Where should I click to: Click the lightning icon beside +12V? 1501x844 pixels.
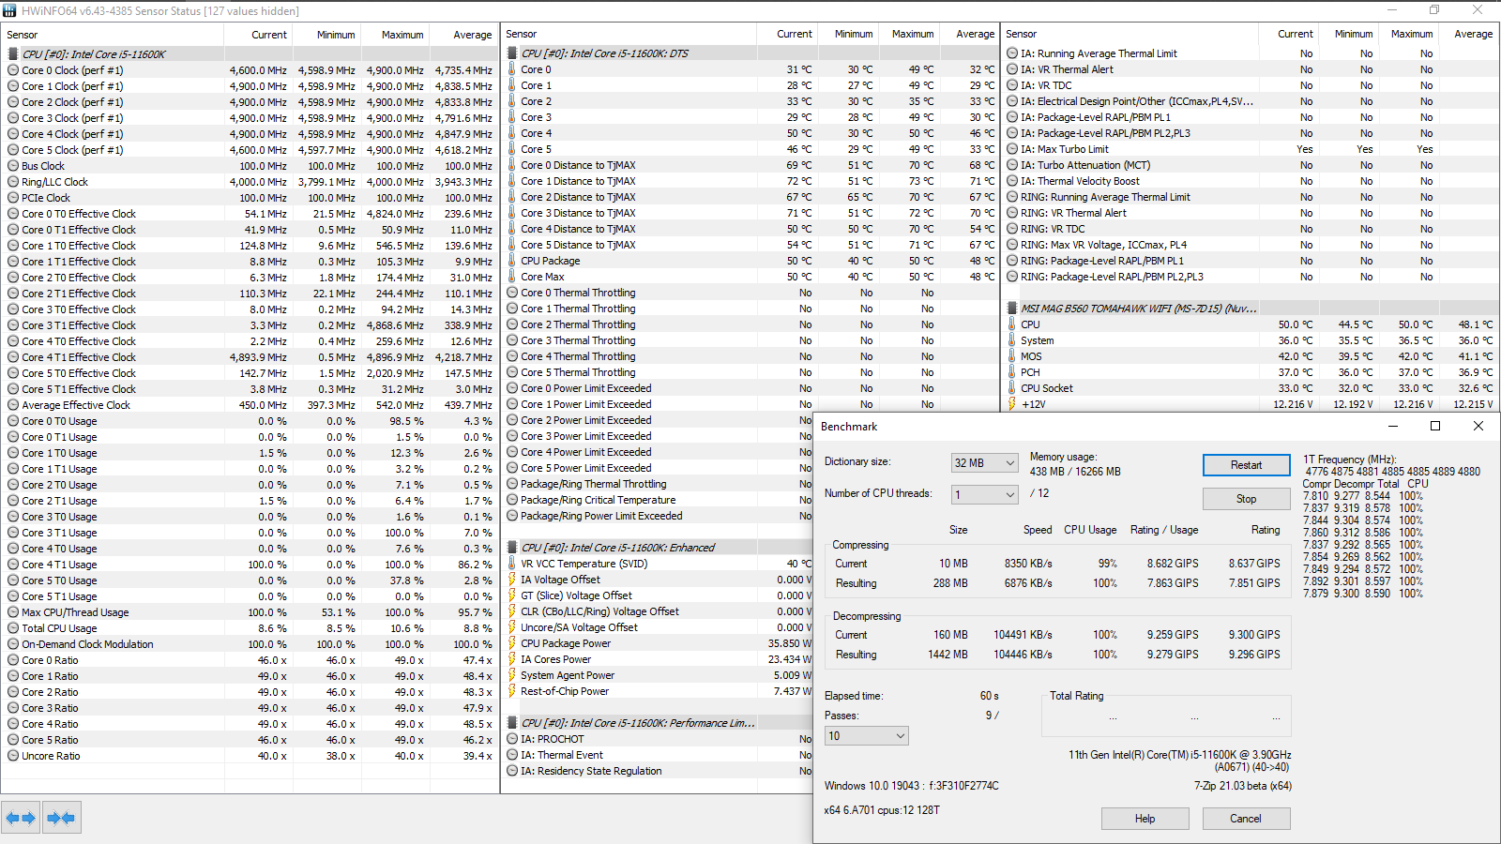tap(1012, 404)
